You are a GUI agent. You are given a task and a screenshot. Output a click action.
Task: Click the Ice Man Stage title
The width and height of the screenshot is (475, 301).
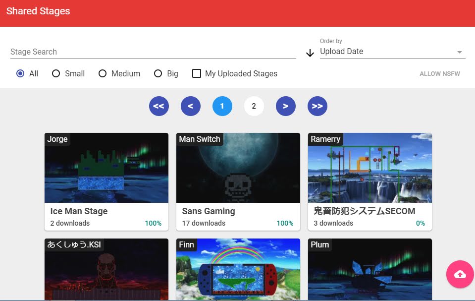click(79, 211)
